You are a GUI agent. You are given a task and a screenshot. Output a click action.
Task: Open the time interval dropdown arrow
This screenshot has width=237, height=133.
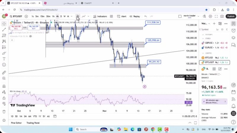click(72, 16)
